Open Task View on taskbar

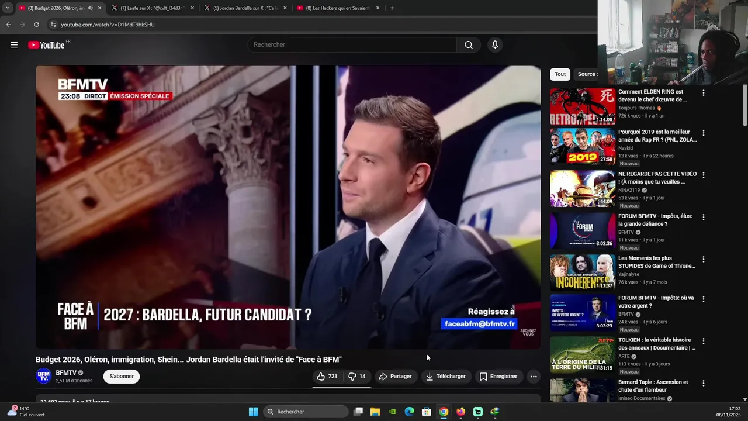(358, 412)
